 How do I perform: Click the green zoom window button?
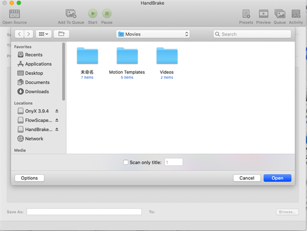pyautogui.click(x=19, y=3)
